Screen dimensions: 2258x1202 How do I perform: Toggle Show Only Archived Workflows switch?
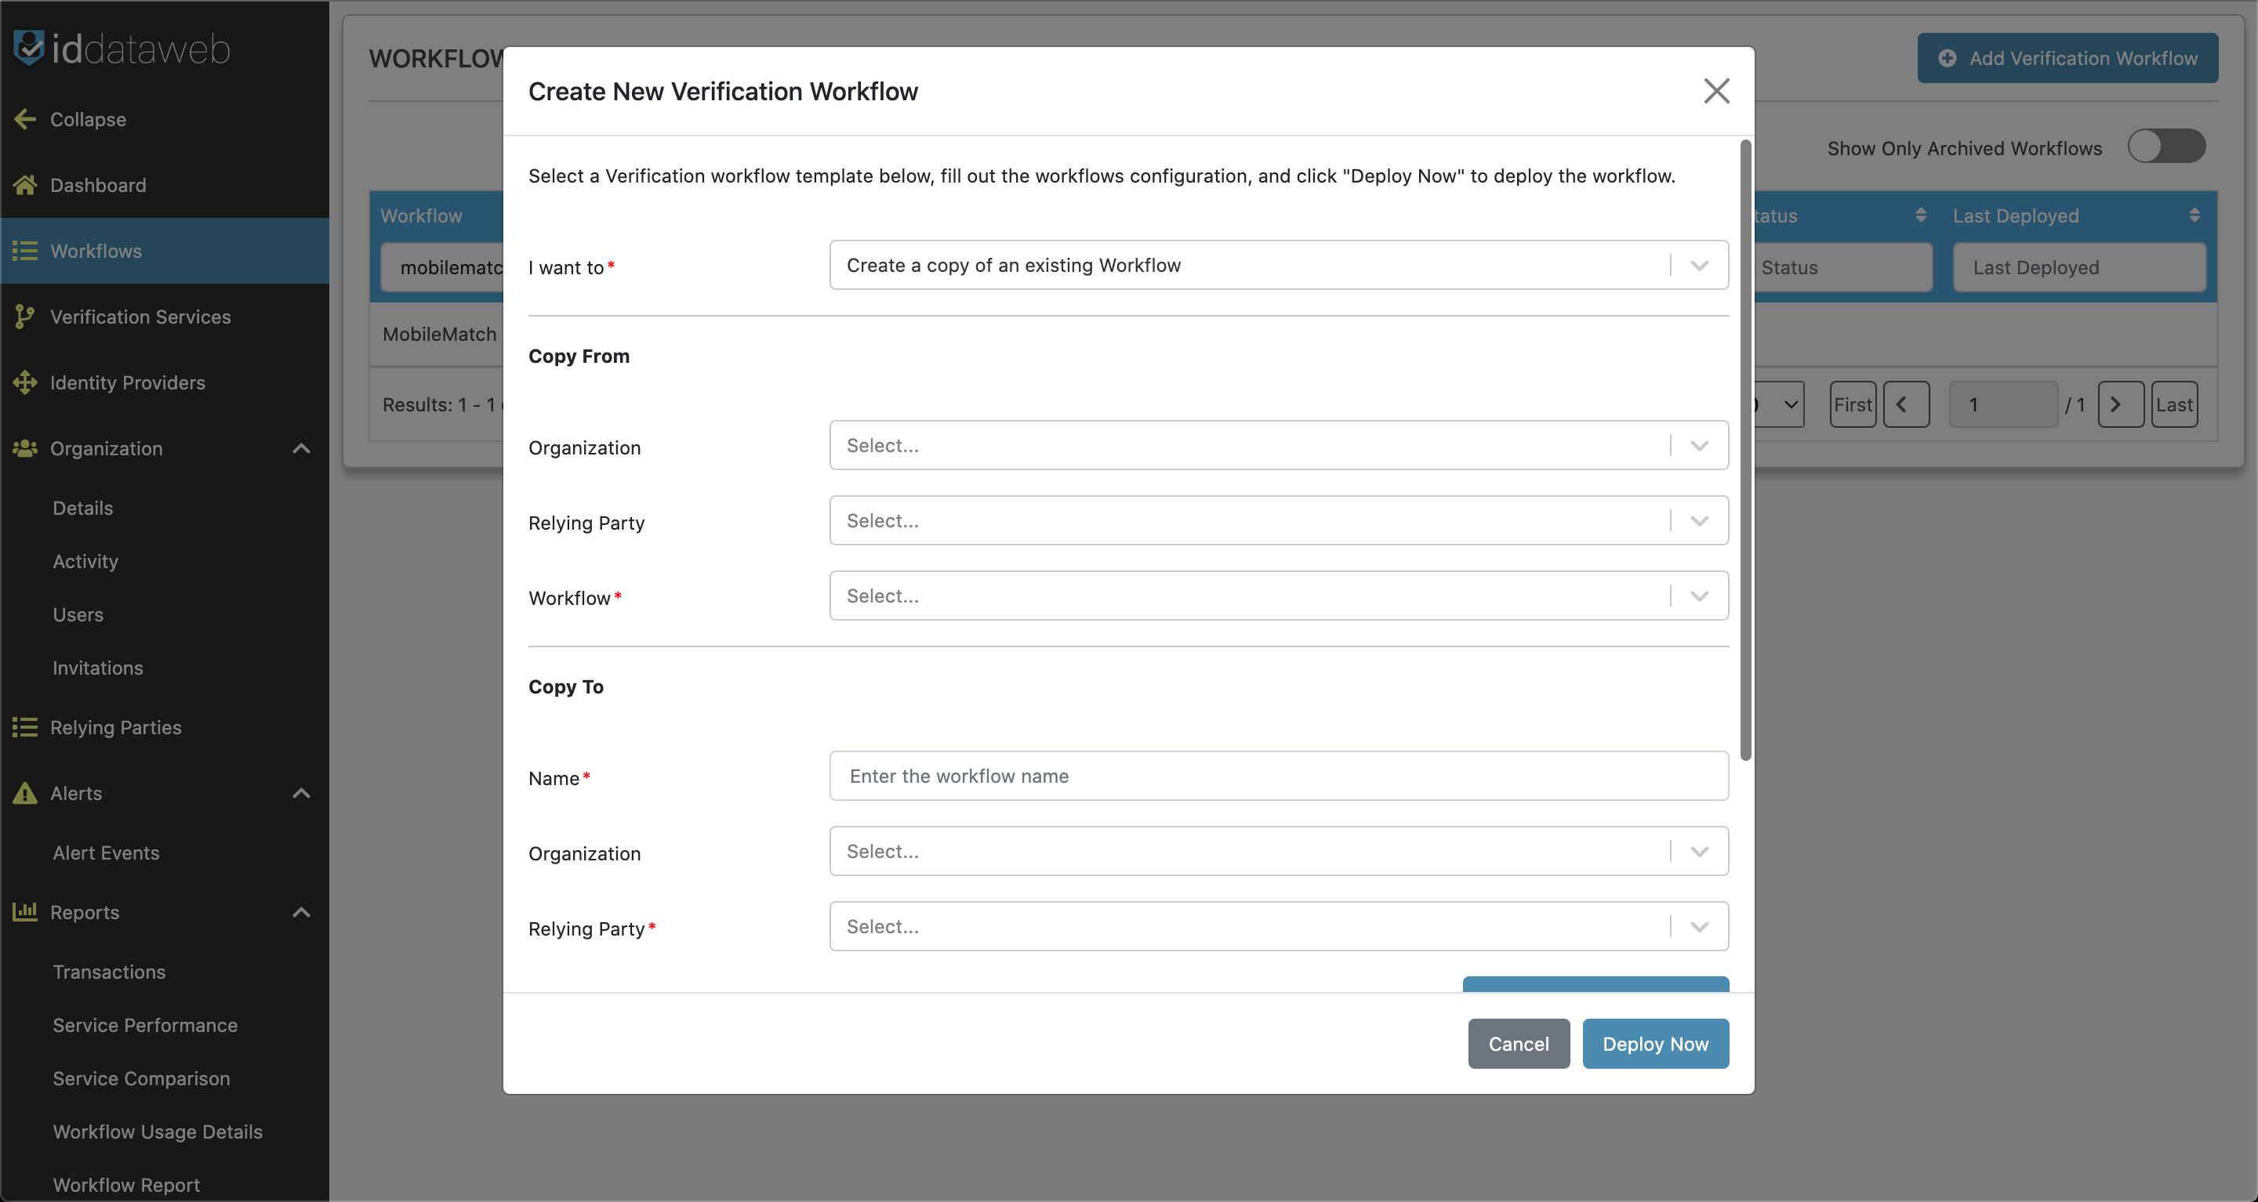[x=2166, y=147]
